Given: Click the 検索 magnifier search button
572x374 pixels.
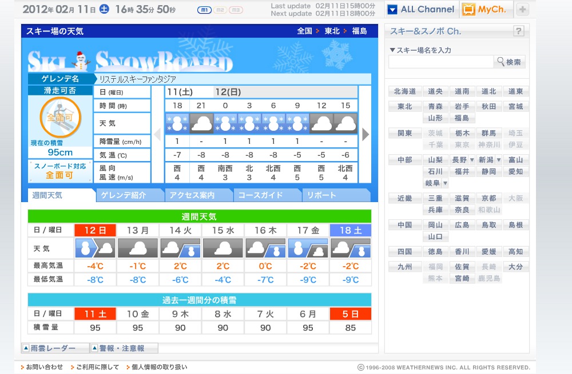Looking at the screenshot, I should coord(509,62).
